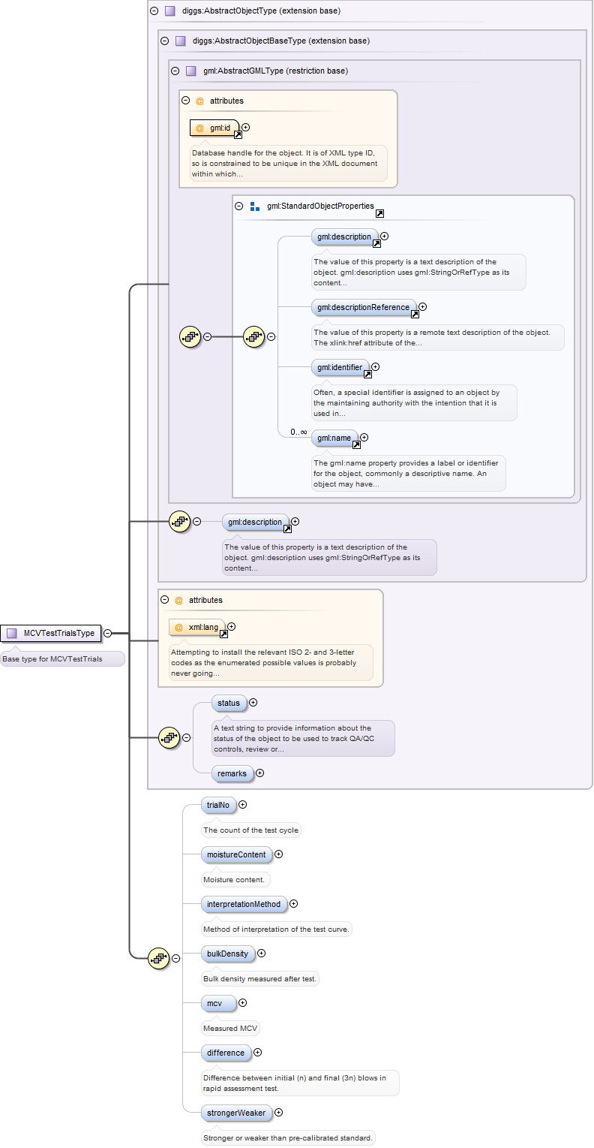594x1148 pixels.
Task: Open the gml:id attribute reference arrow
Action: [238, 135]
